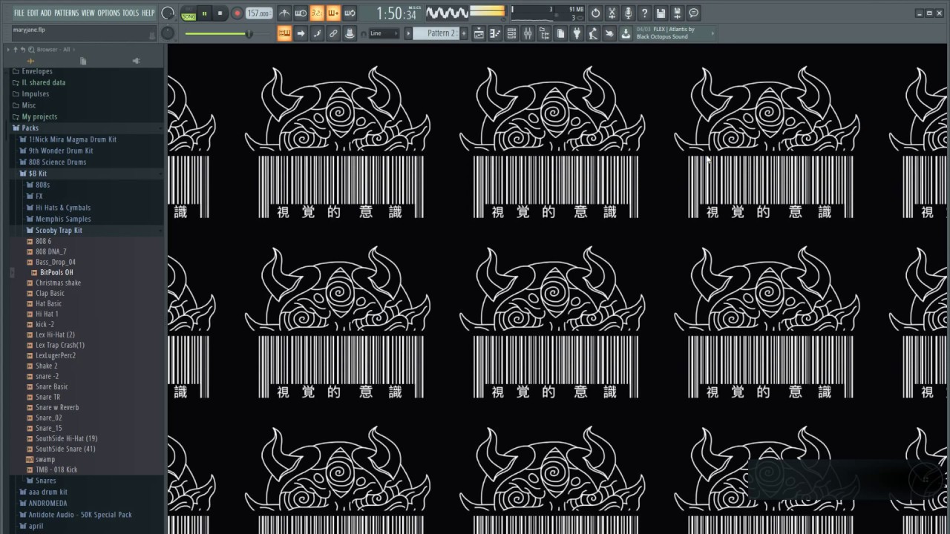The width and height of the screenshot is (950, 534).
Task: Switch the Pat/Song mode toggle
Action: [189, 14]
